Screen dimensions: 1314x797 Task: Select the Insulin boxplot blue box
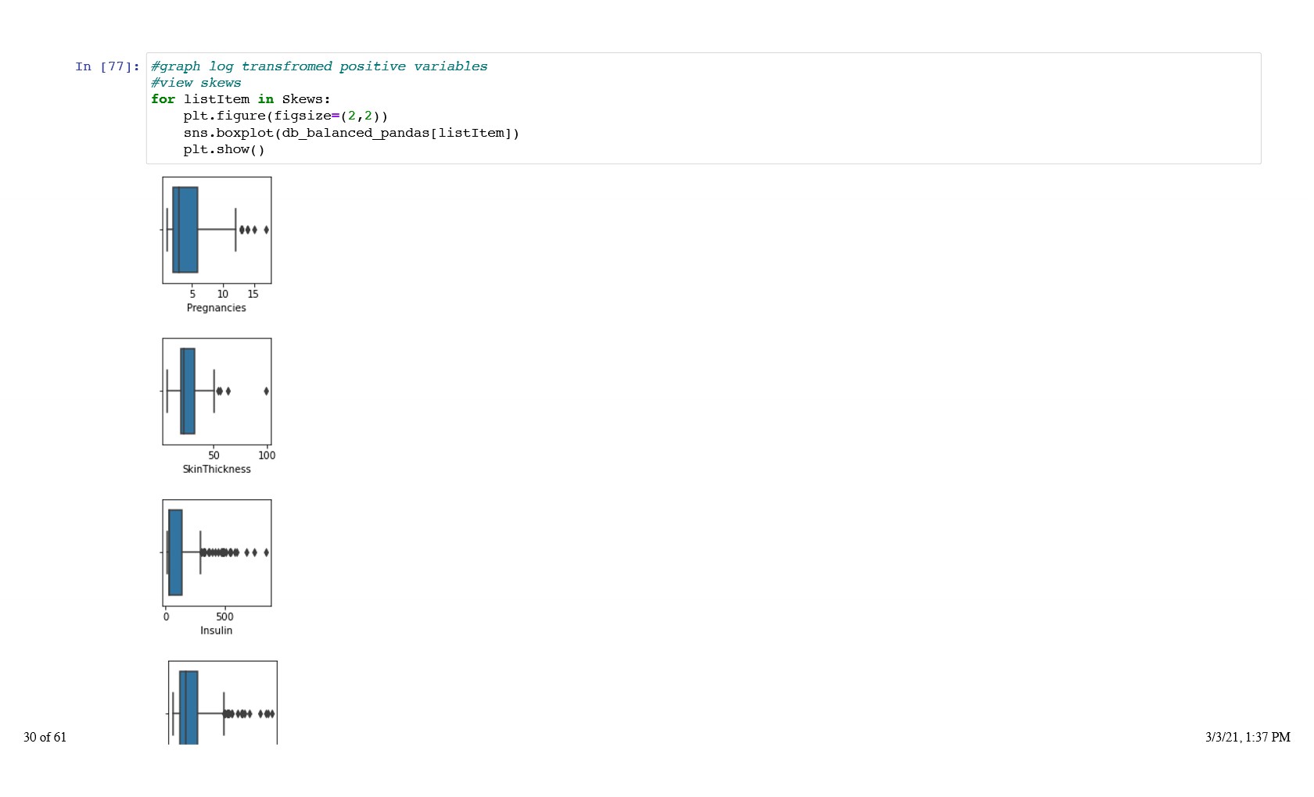point(175,552)
